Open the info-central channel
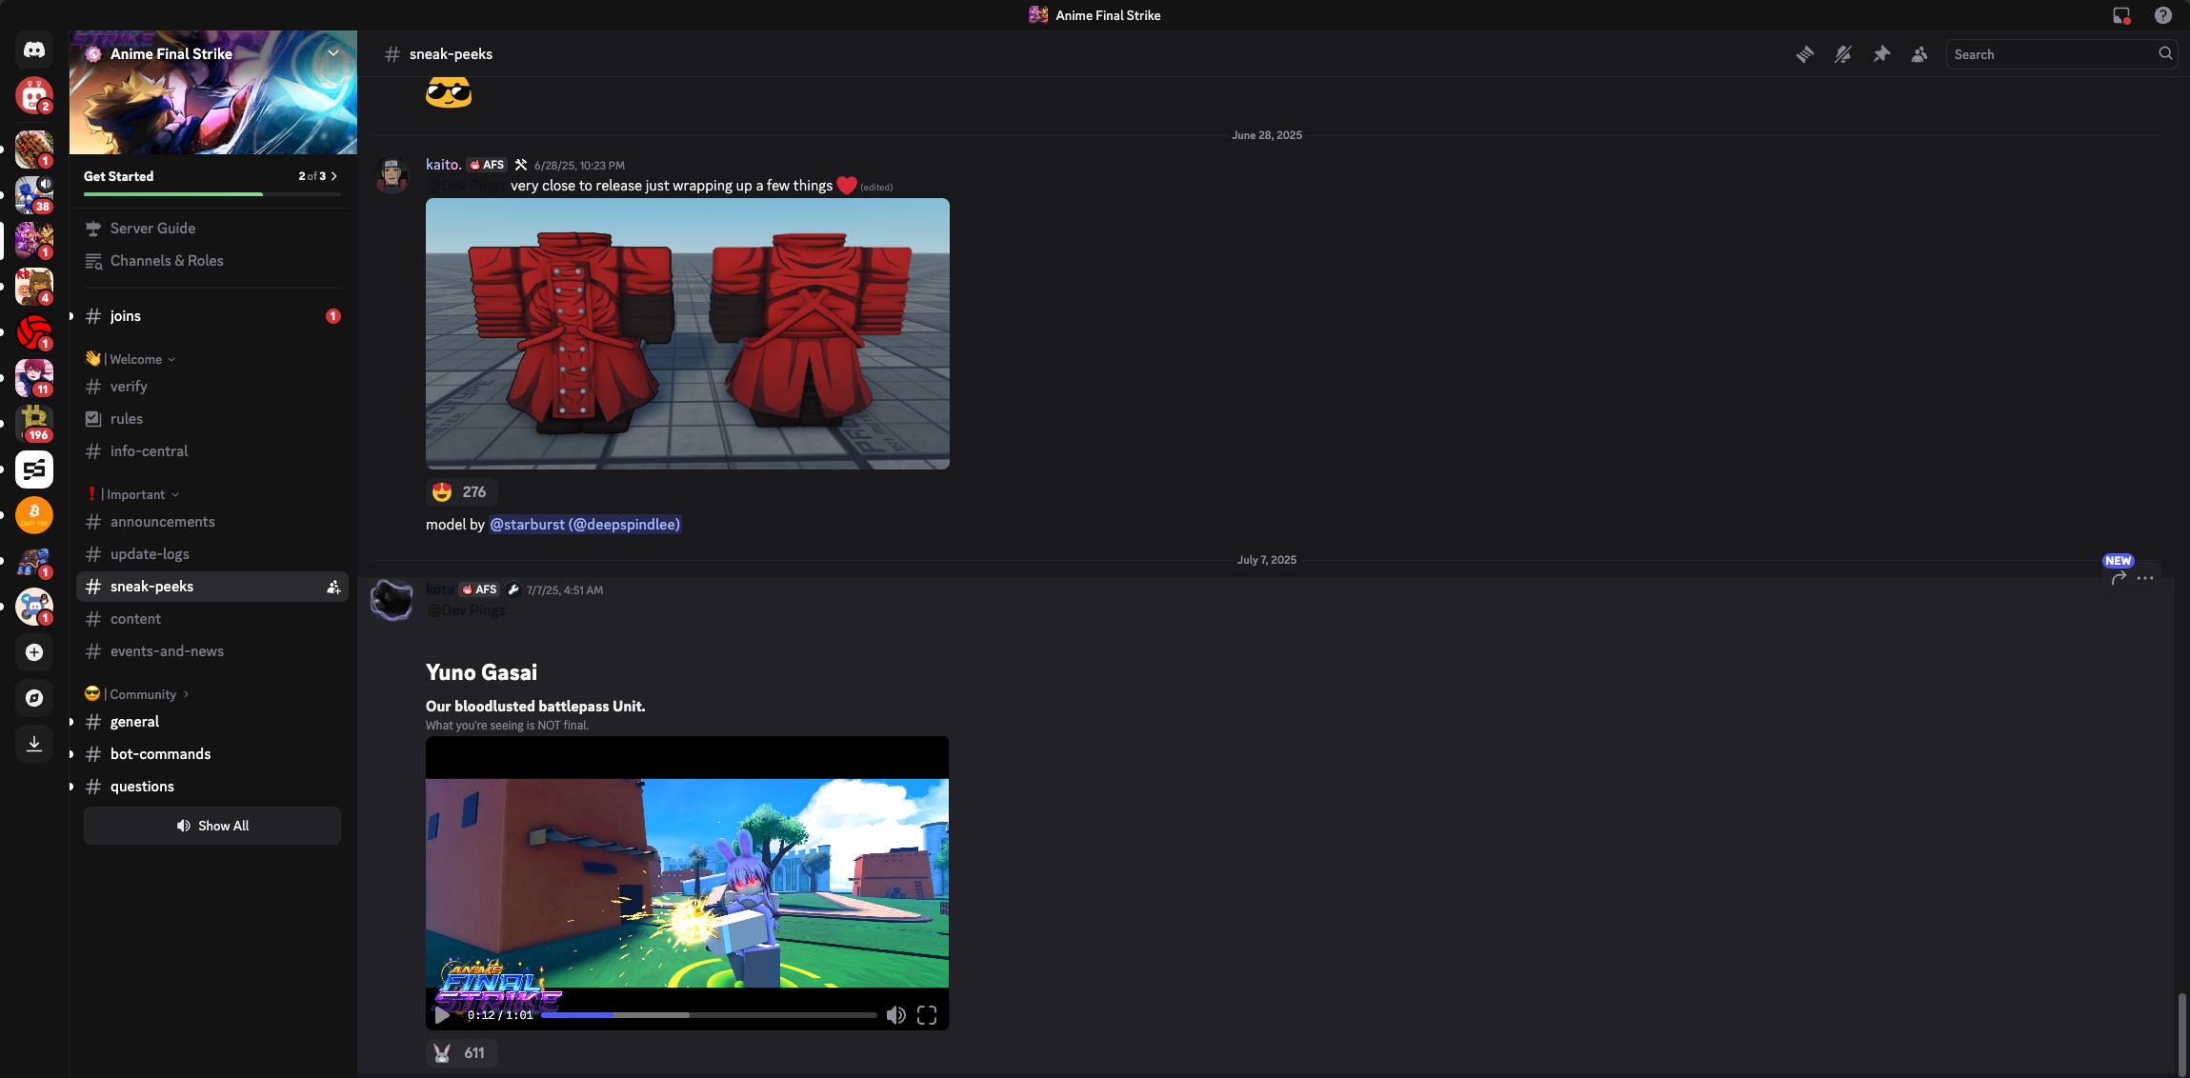The height and width of the screenshot is (1078, 2190). (211, 451)
